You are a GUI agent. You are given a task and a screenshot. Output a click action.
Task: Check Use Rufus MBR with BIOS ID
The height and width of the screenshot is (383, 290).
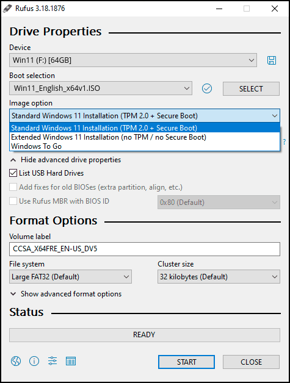(13, 201)
